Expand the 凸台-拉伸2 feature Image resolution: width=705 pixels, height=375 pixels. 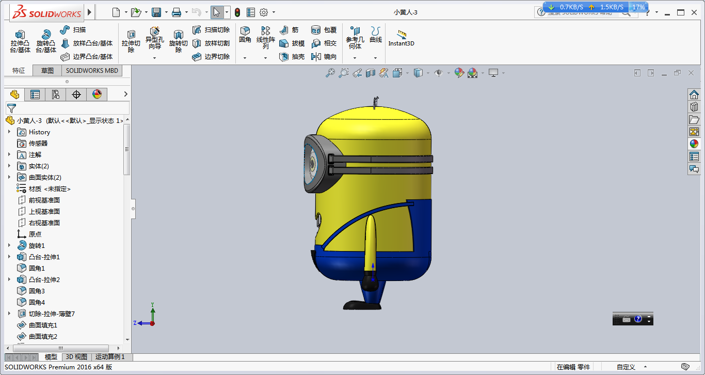9,280
